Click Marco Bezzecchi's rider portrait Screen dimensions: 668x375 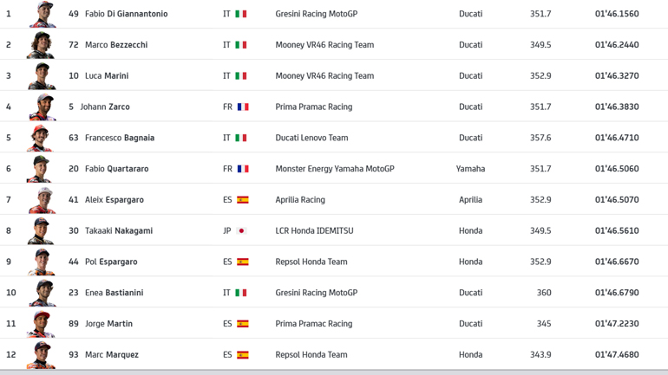(41, 45)
